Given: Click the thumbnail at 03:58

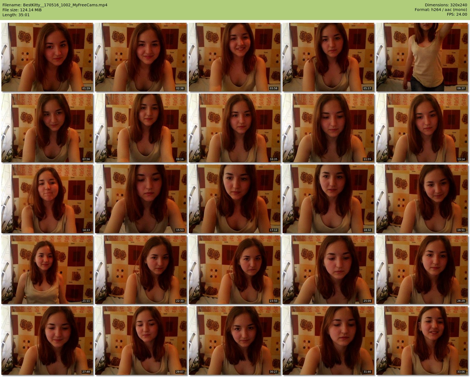Looking at the screenshot, I should (235, 57).
